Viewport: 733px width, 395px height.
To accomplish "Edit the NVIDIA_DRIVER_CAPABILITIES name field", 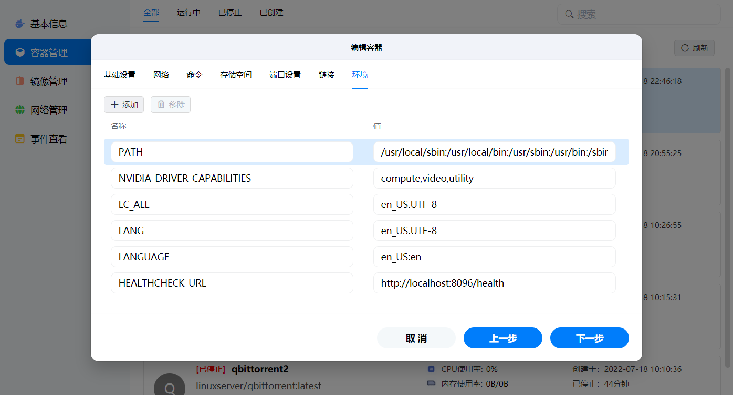I will click(x=232, y=178).
